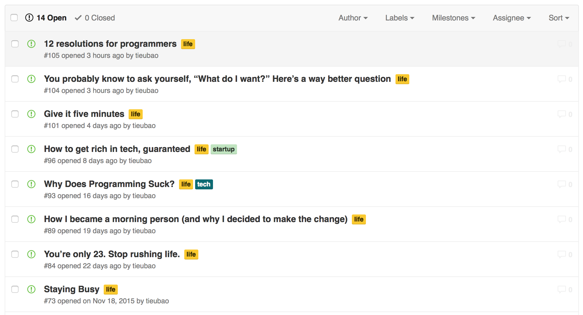Click the teal tech label badge
583x315 pixels.
coord(204,184)
